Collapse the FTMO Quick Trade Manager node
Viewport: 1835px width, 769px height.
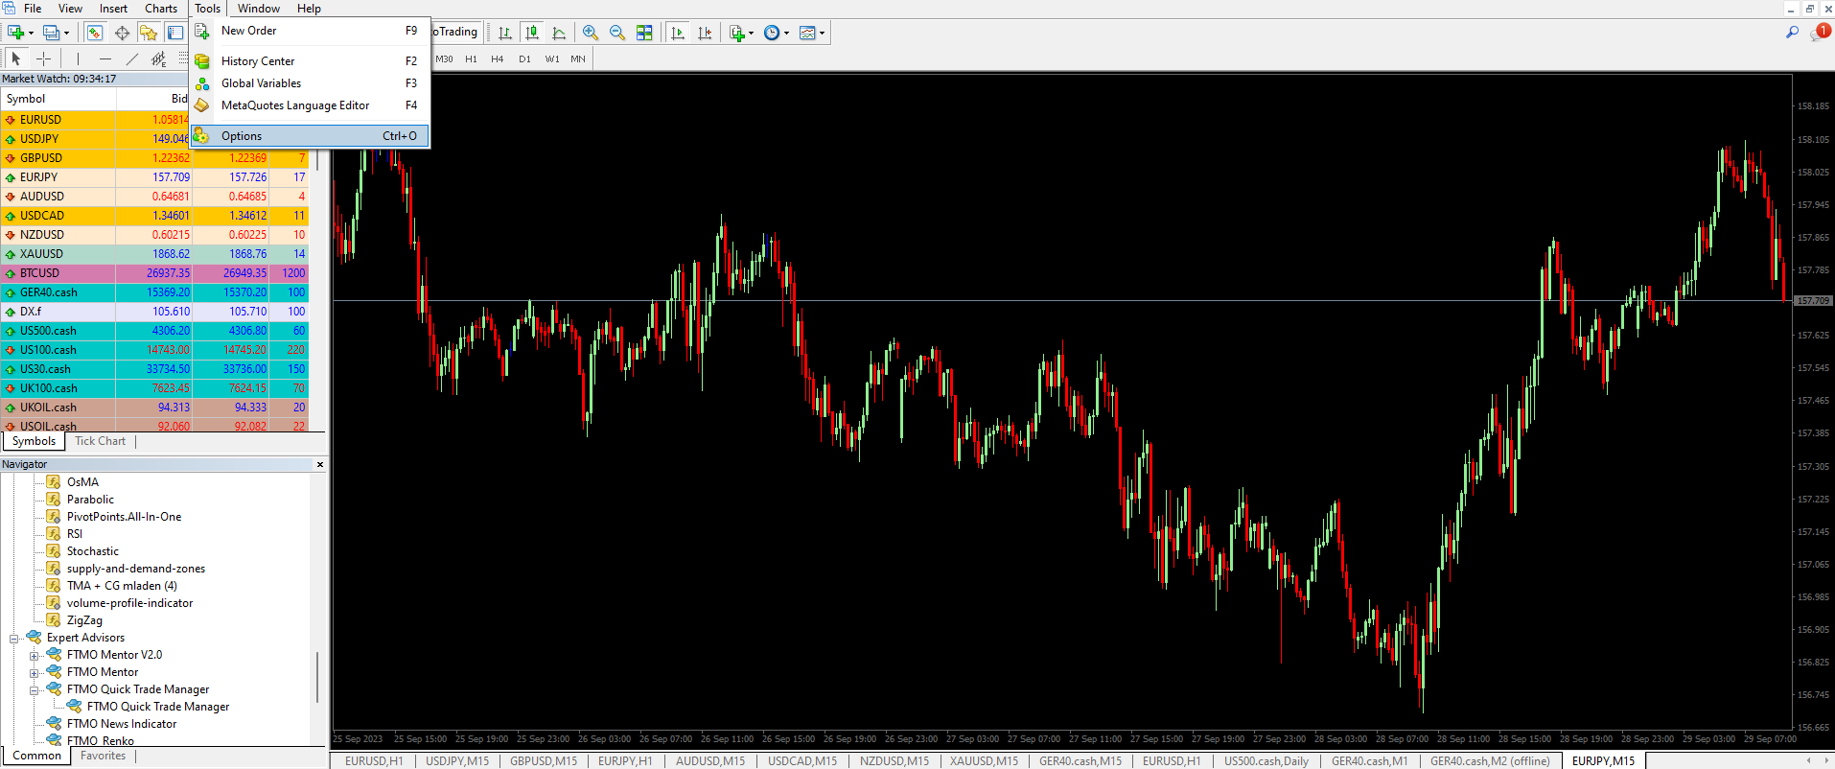click(x=34, y=690)
